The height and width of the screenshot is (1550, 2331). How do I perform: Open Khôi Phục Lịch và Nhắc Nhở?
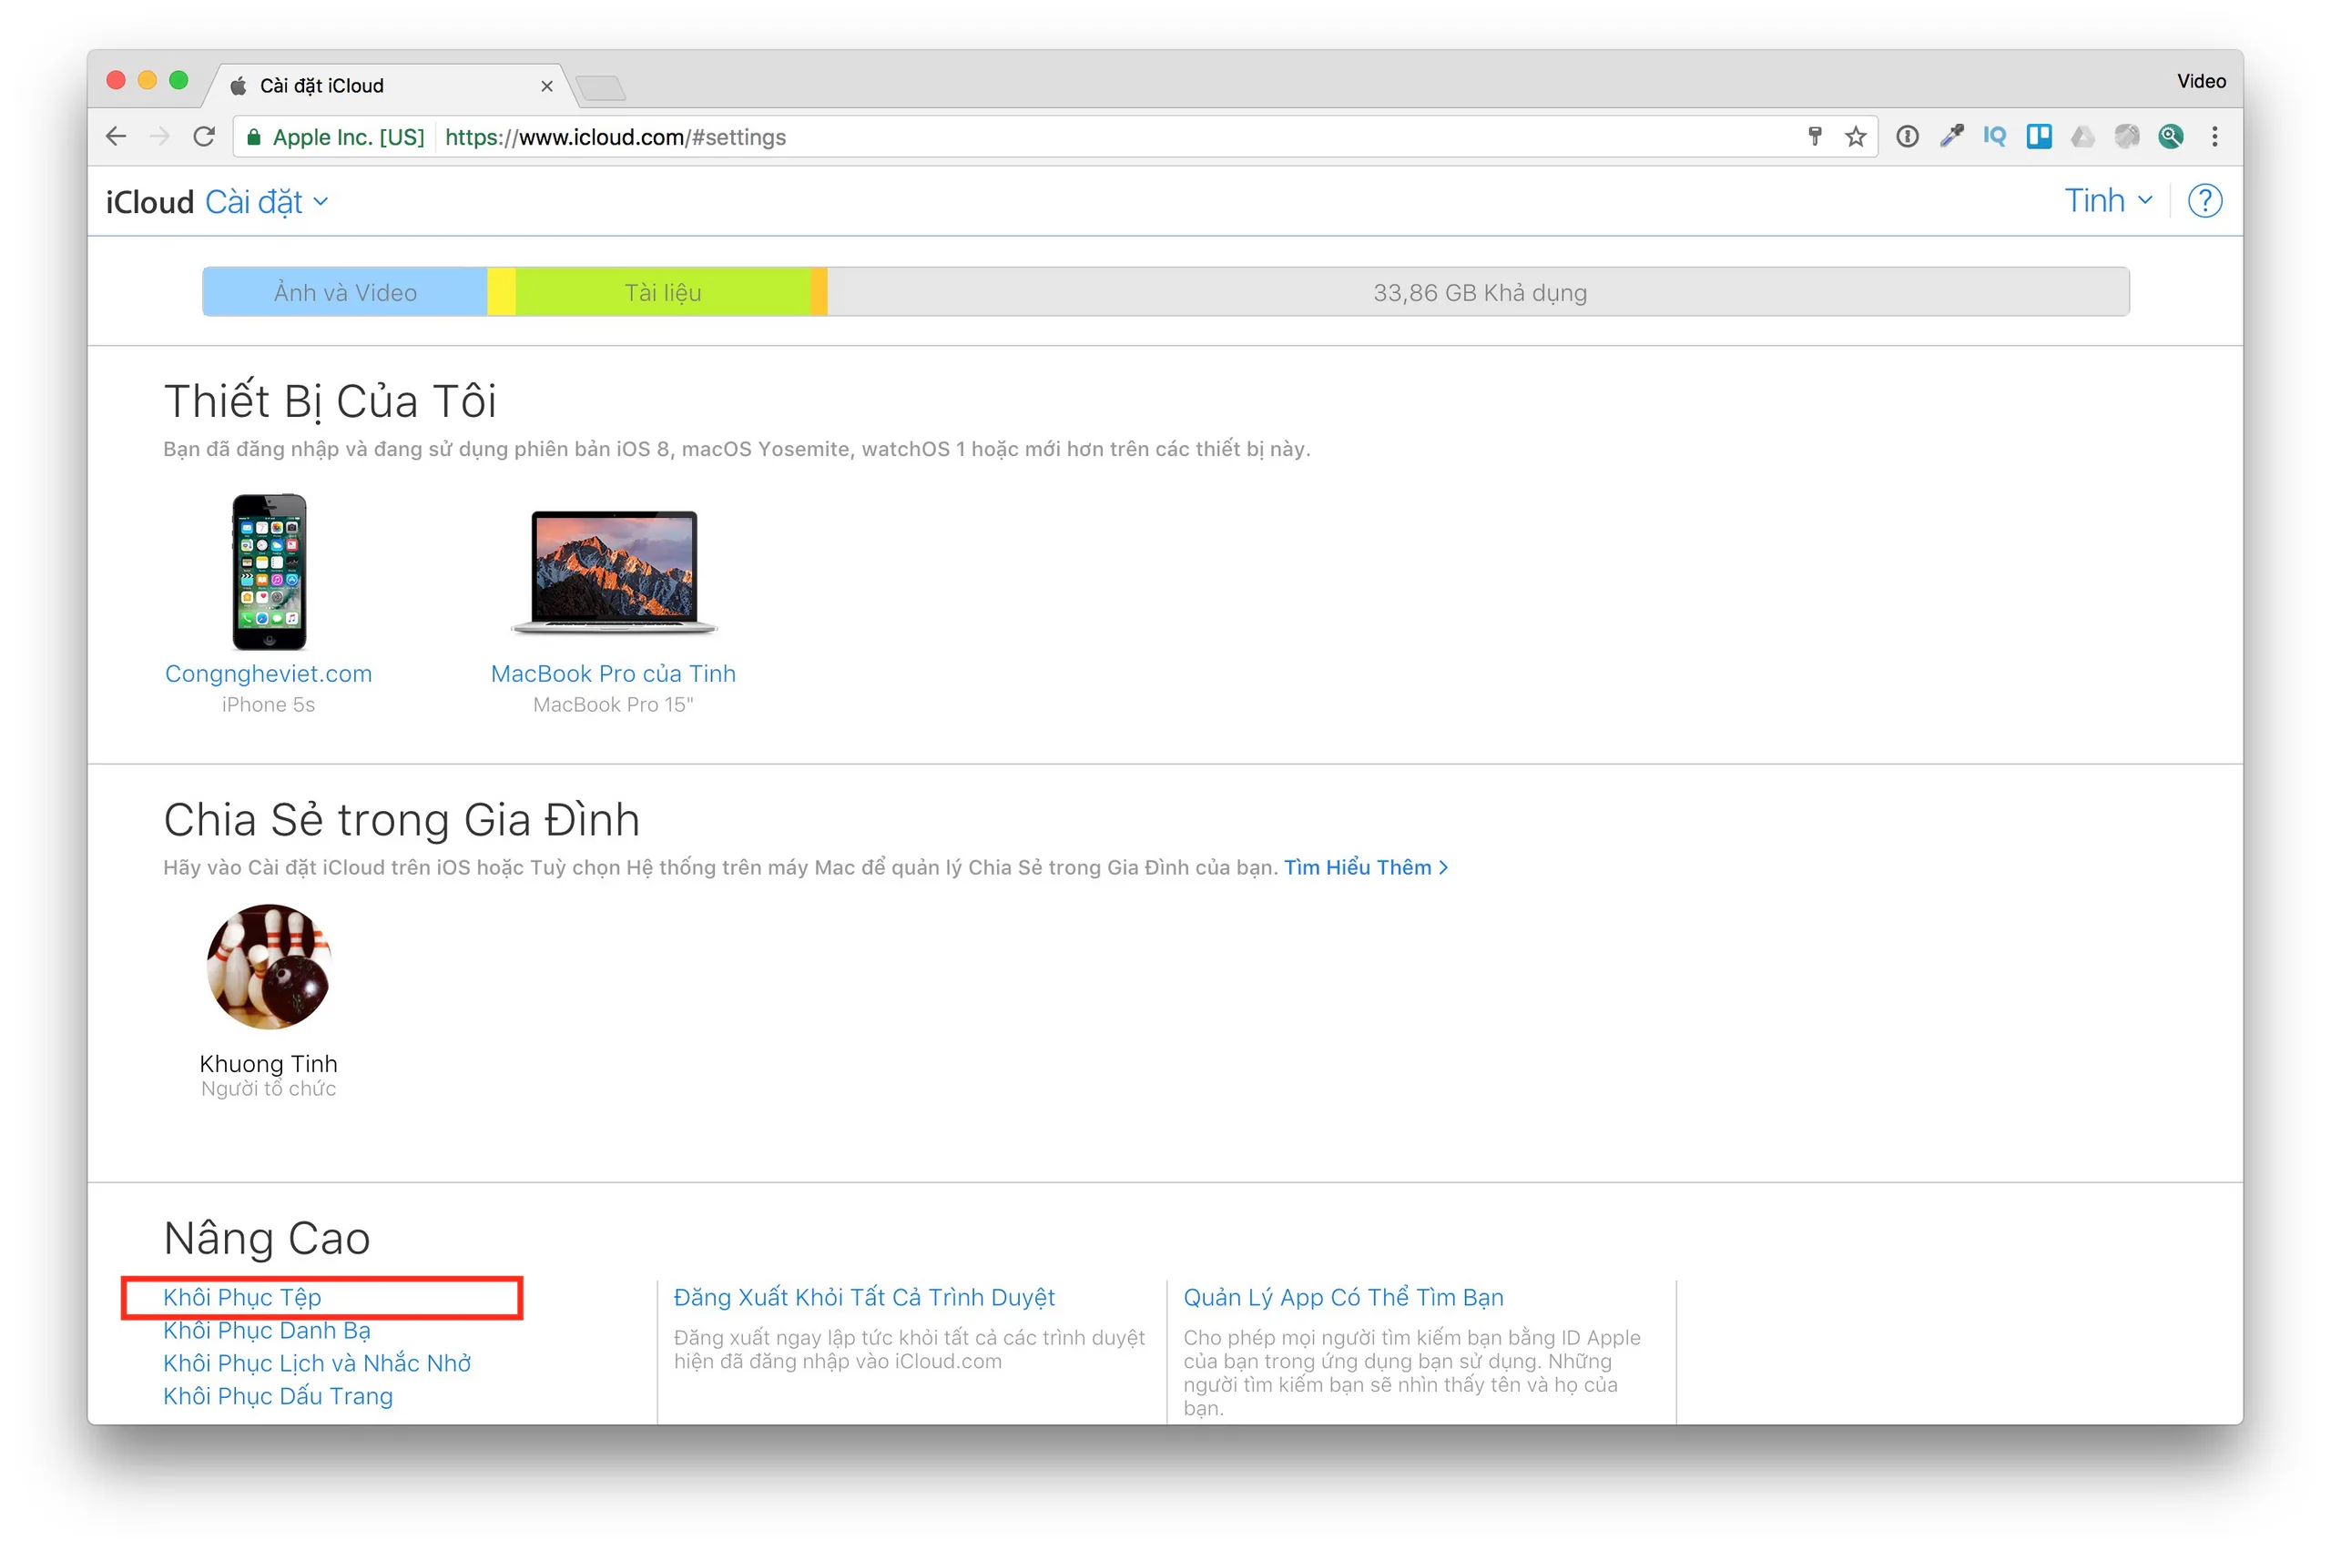(x=318, y=1363)
